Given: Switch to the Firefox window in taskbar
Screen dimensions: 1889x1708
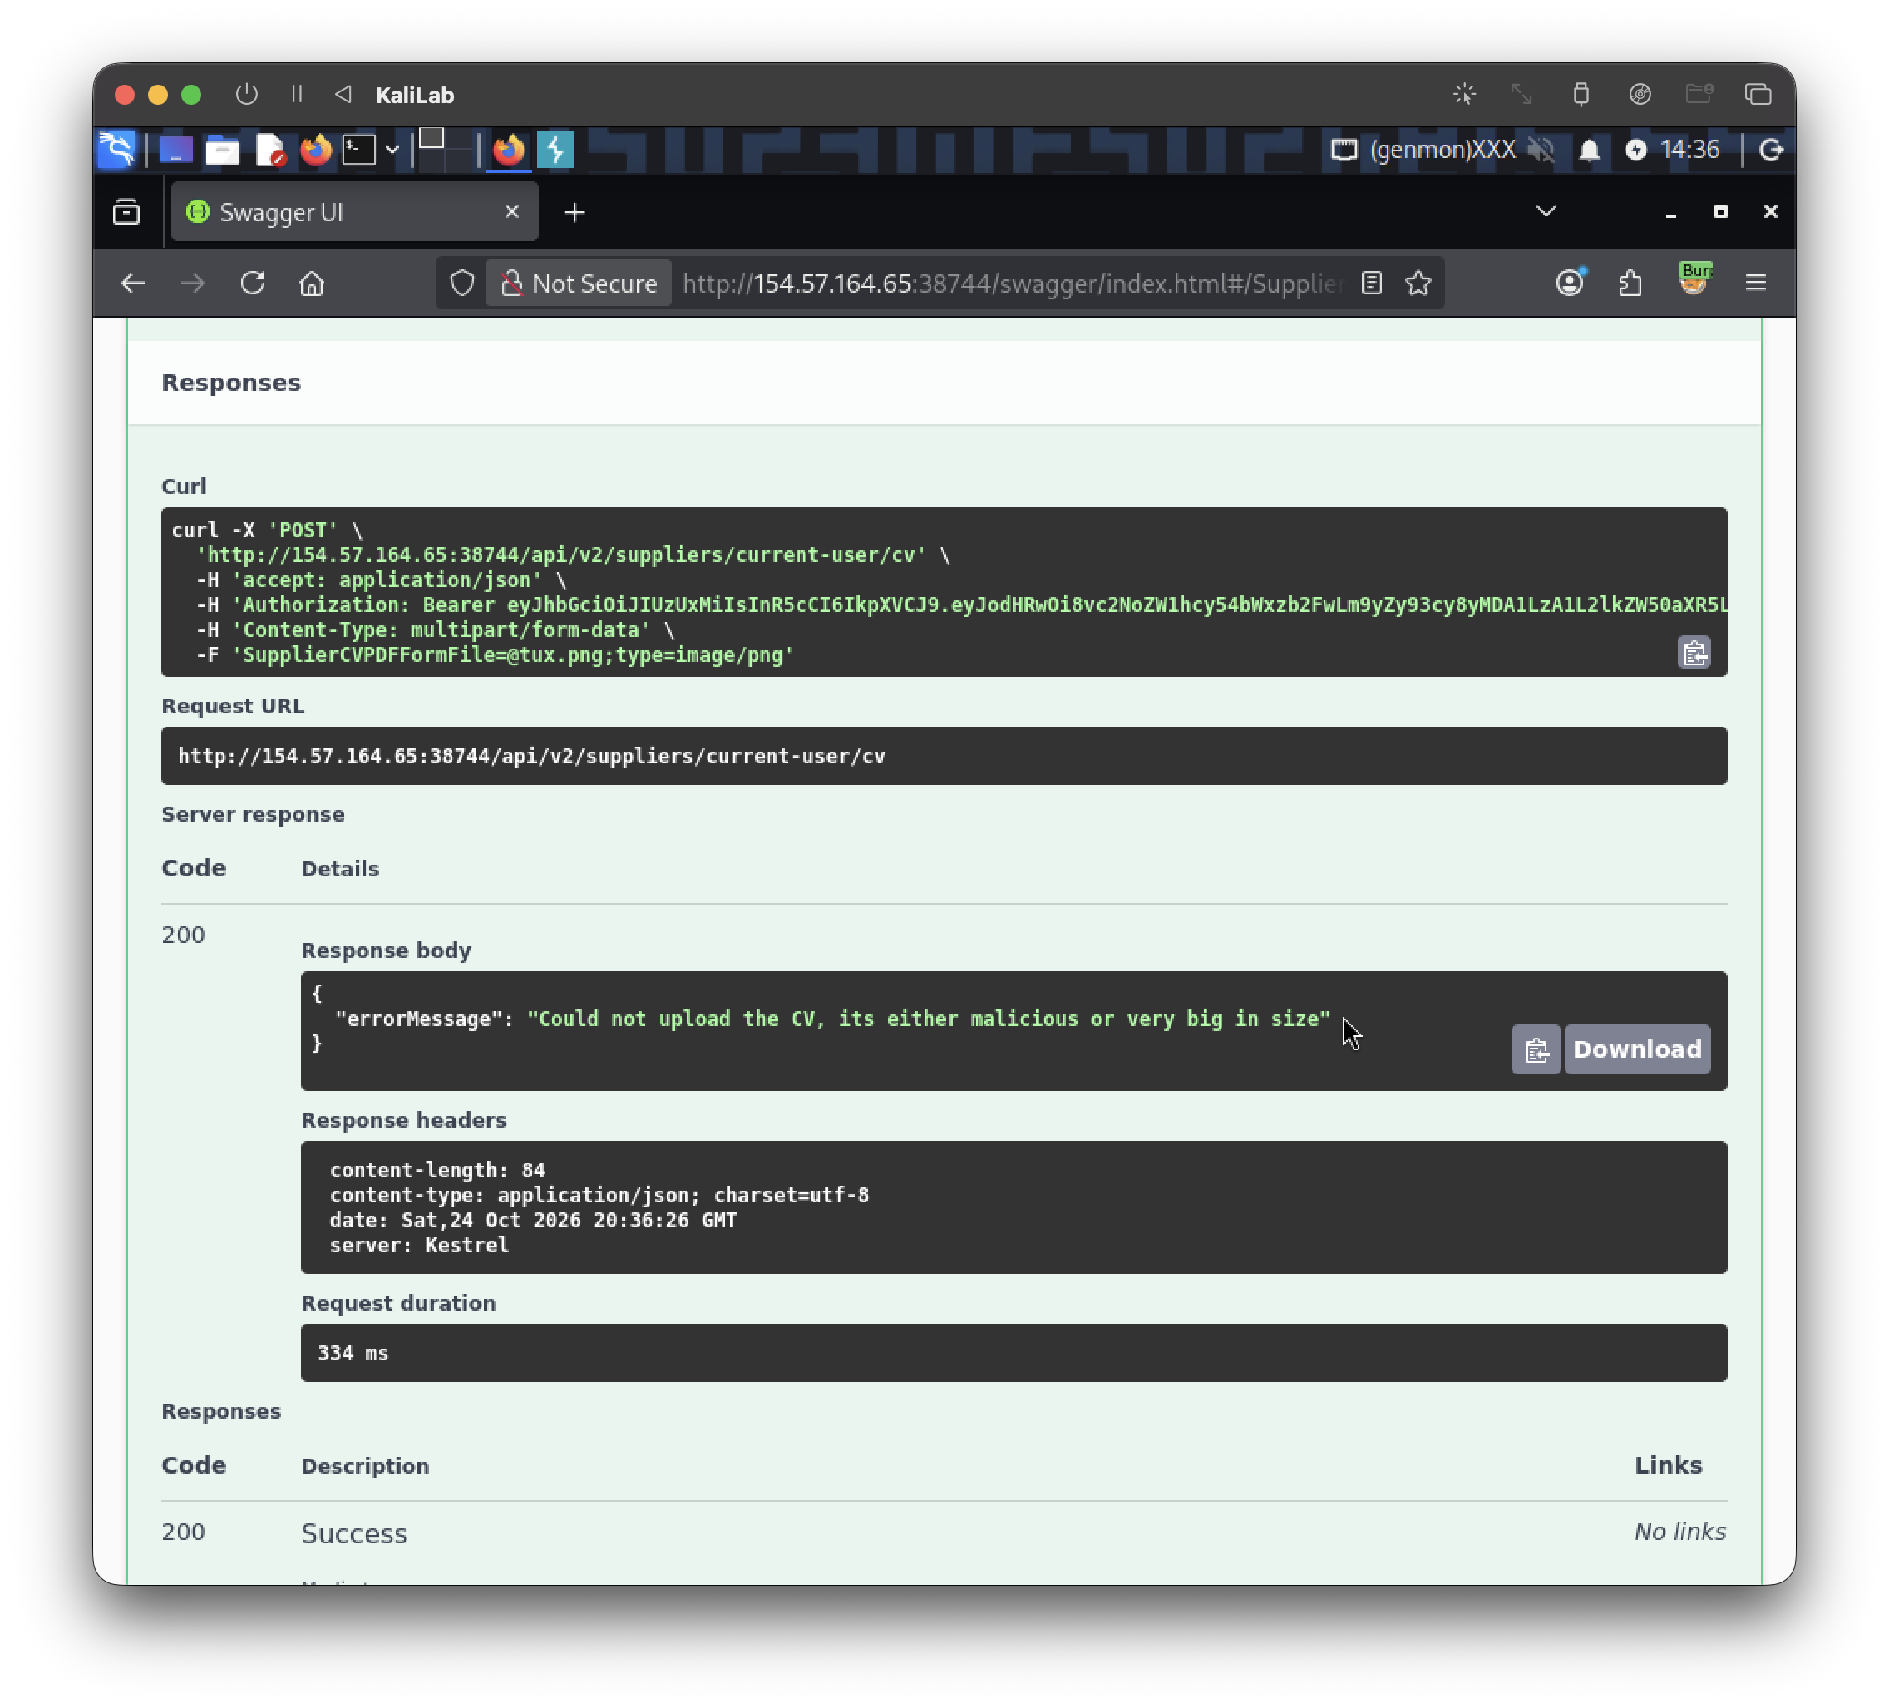Looking at the screenshot, I should pyautogui.click(x=509, y=150).
